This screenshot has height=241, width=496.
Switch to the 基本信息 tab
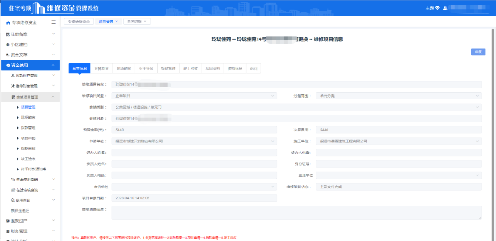[x=80, y=68]
